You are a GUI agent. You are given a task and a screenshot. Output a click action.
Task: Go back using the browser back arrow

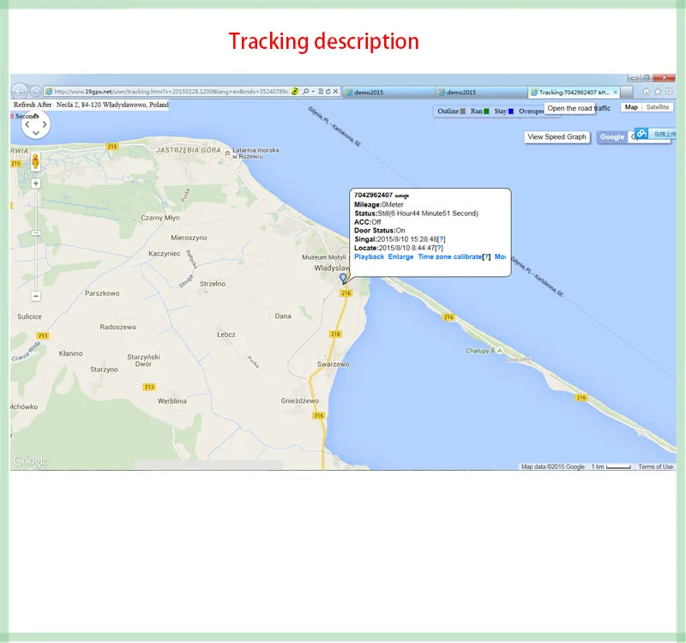coord(19,92)
